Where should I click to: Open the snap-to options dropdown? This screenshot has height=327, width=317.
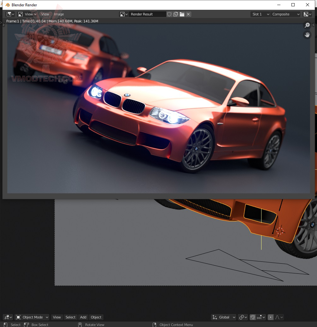click(x=261, y=317)
